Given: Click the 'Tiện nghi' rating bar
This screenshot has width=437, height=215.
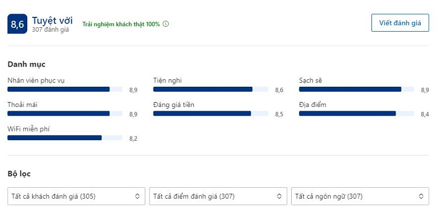Looking at the screenshot, I should coord(211,89).
